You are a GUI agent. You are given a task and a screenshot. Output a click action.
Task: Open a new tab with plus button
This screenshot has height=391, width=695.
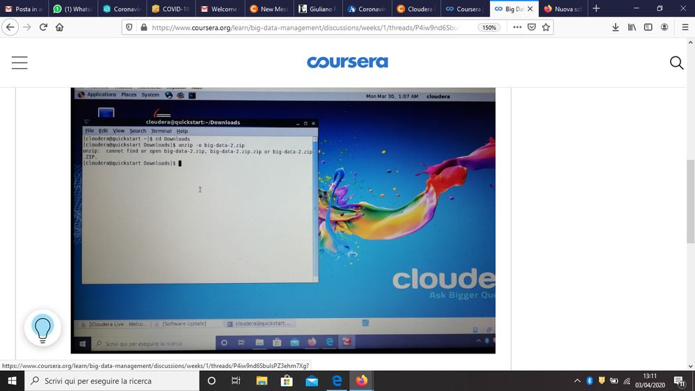[596, 9]
